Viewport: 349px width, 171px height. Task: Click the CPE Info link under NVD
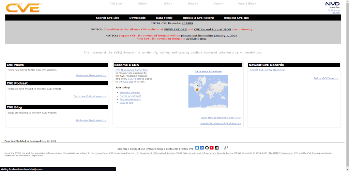[x=336, y=13]
